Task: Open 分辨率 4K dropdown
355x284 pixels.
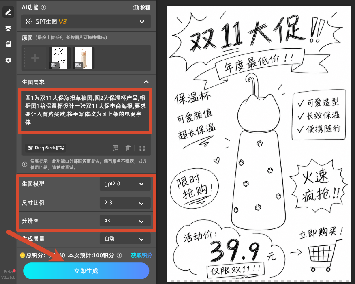Action: pyautogui.click(x=125, y=221)
